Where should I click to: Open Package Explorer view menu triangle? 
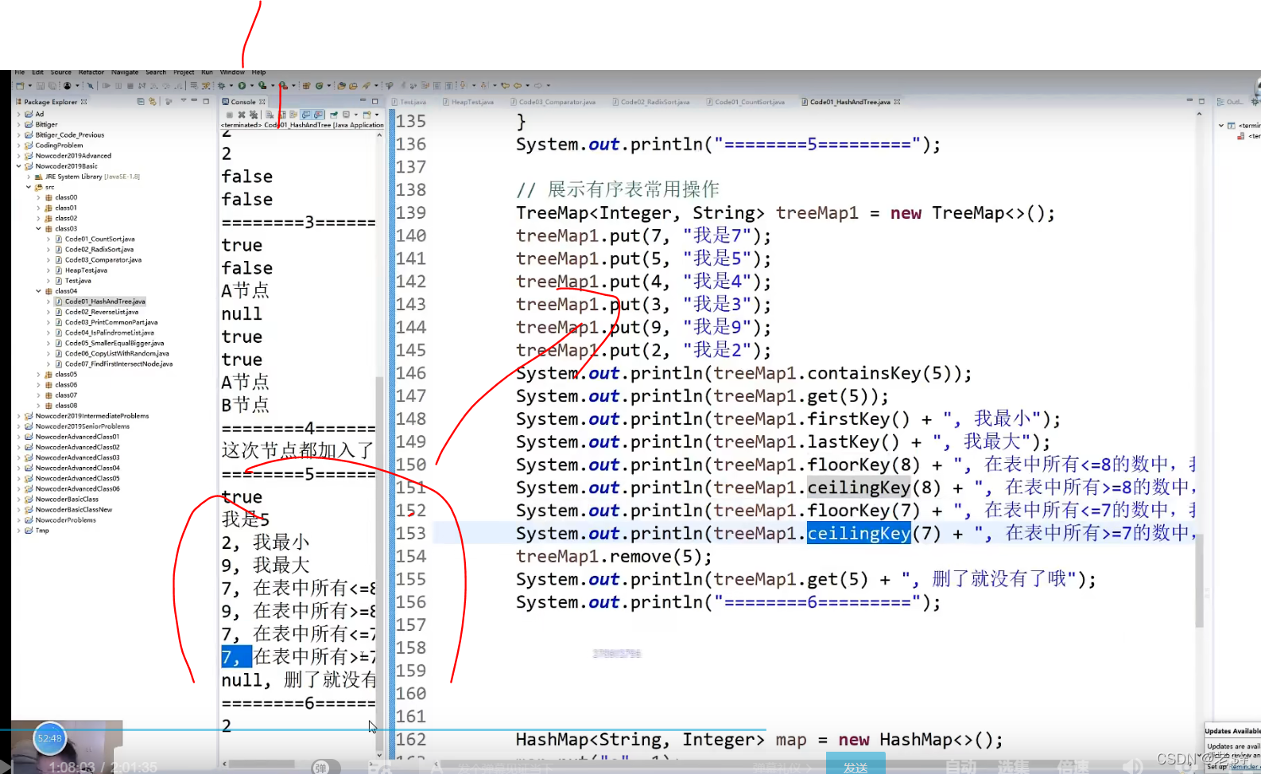coord(183,101)
